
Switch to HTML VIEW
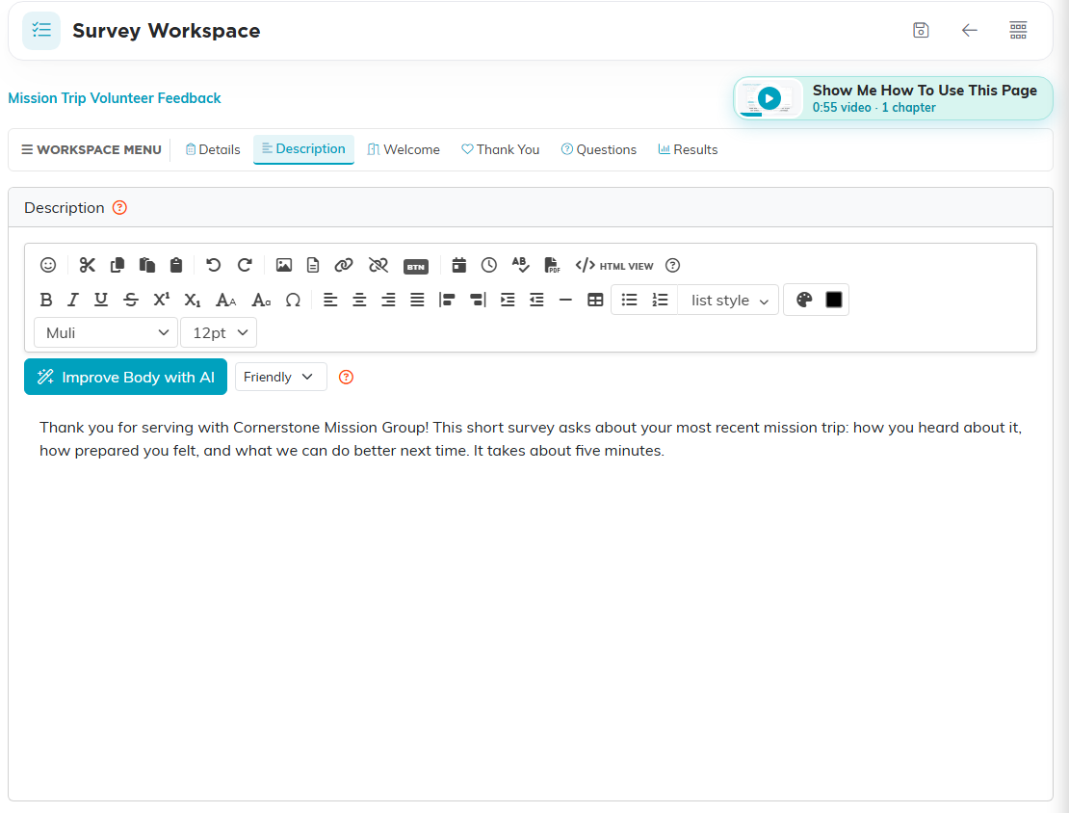[614, 266]
